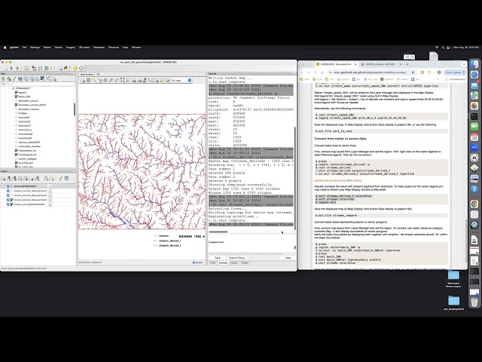Select bridges in Data tree
The width and height of the screenshot is (482, 362).
click(x=23, y=113)
